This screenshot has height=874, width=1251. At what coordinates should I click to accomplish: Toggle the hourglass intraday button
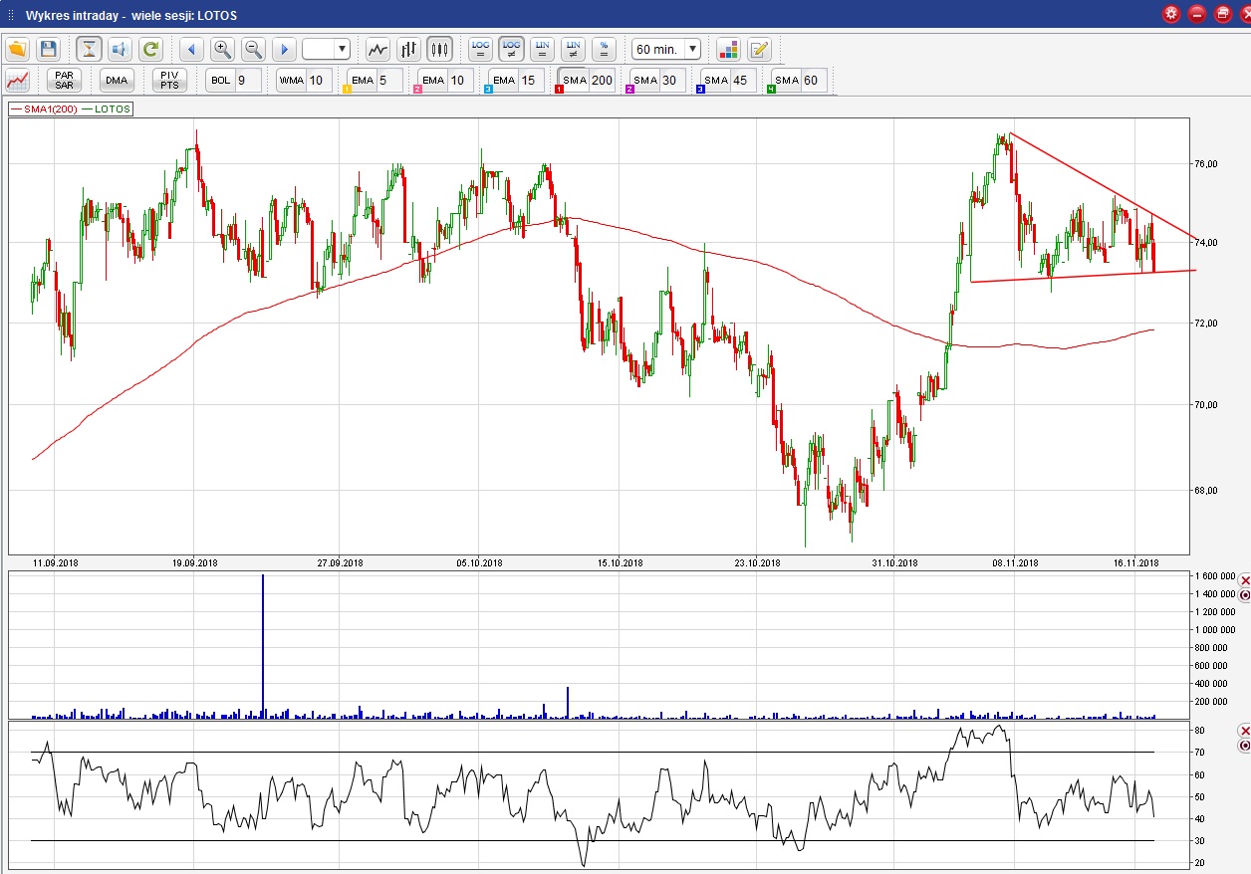(90, 49)
